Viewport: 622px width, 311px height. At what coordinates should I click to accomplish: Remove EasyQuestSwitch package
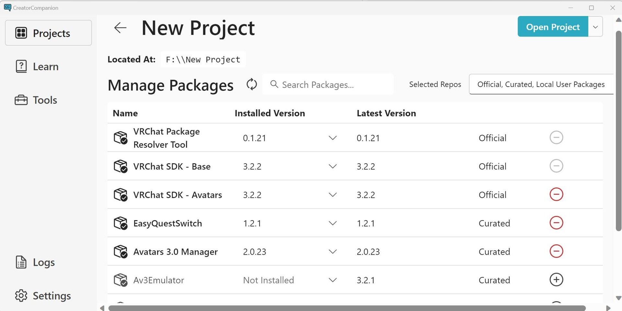pyautogui.click(x=556, y=223)
